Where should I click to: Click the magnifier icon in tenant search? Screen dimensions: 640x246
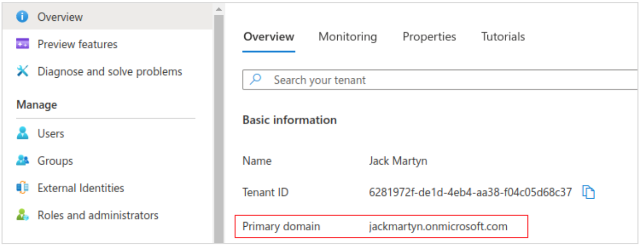[x=256, y=80]
